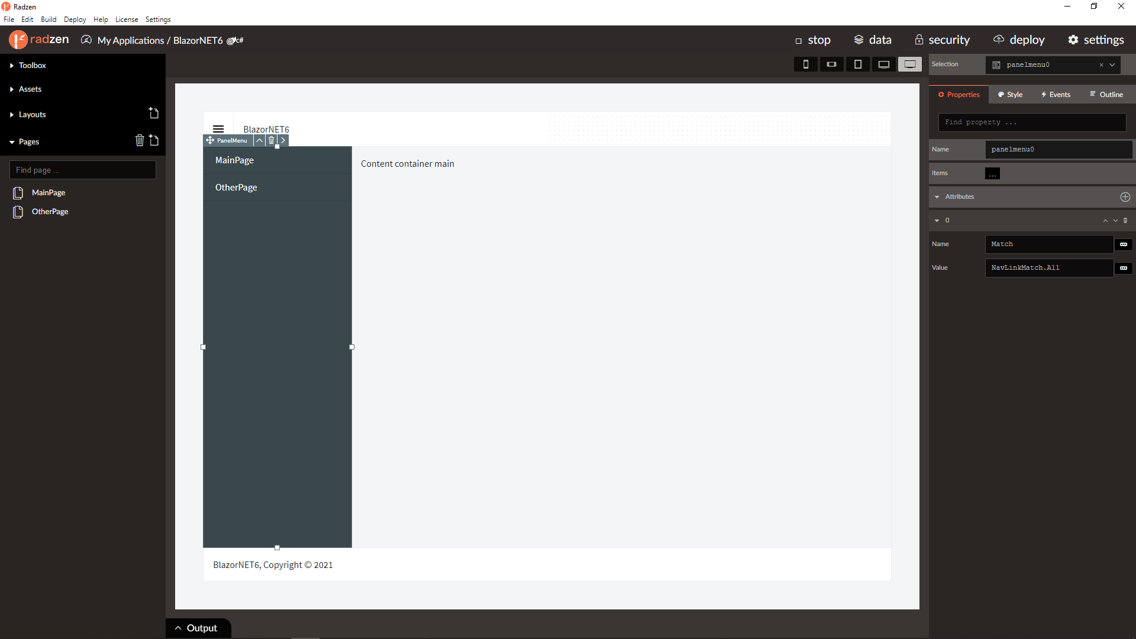Viewport: 1136px width, 639px height.
Task: Open application settings with gear icon
Action: coord(1096,40)
